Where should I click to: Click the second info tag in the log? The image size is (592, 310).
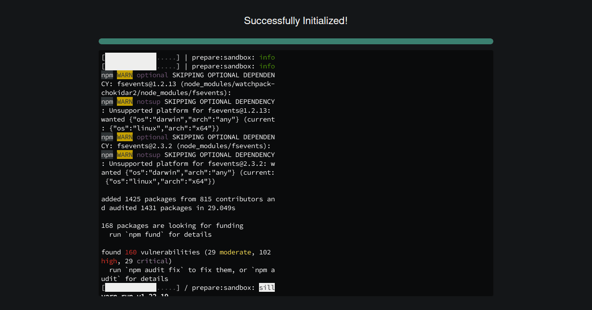click(267, 66)
